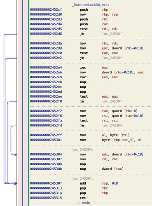Select pop rbx at address 245313
Screen dimensions: 152x206
[94, 188]
